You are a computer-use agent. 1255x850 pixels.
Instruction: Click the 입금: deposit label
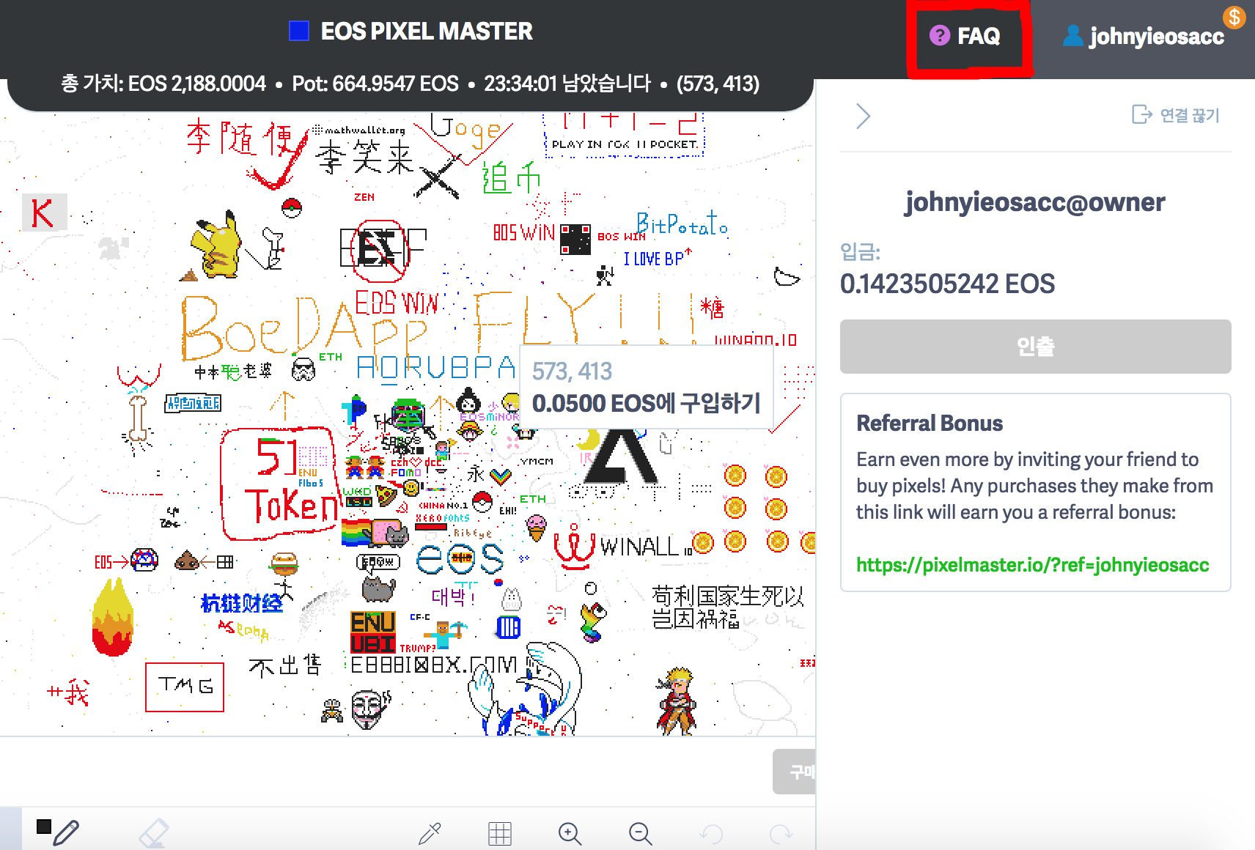pos(861,252)
